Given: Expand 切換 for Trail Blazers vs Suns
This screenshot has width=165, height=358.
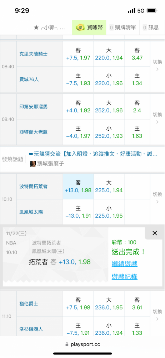Looking at the screenshot, I should click(157, 198).
